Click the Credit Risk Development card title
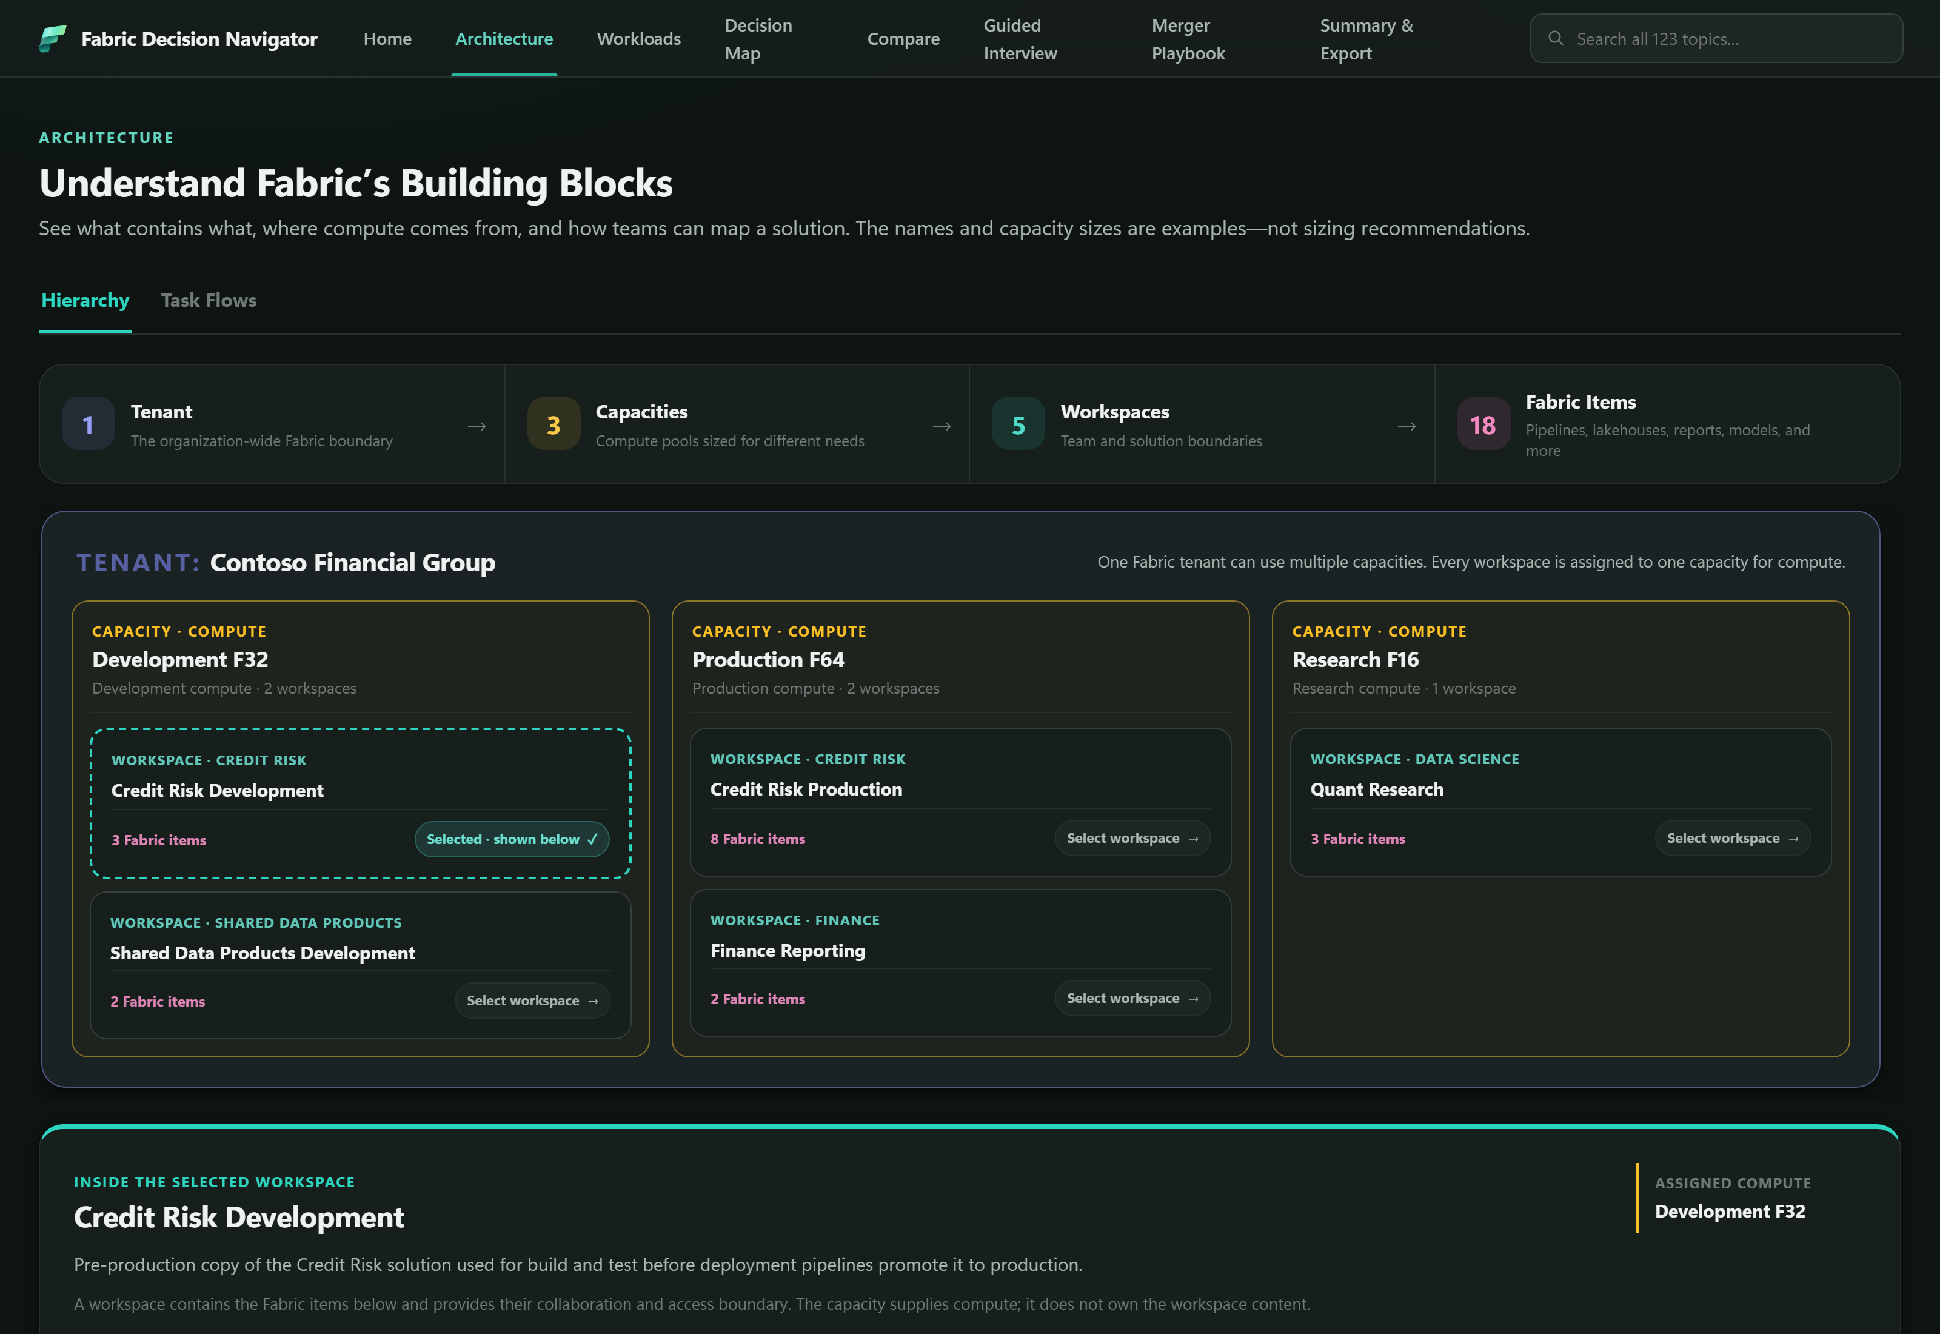This screenshot has width=1940, height=1334. 217,790
